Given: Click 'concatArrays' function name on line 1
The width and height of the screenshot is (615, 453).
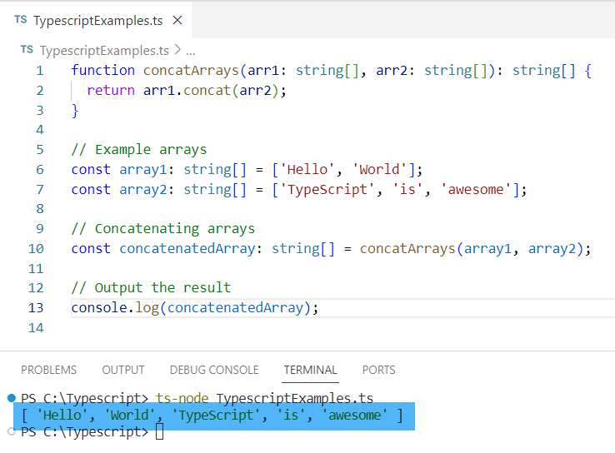Looking at the screenshot, I should (192, 71).
